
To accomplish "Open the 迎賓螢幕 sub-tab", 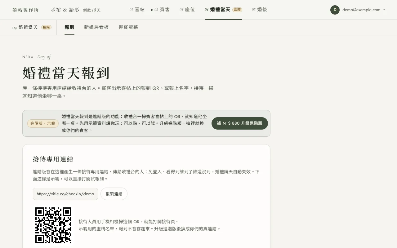I will [x=128, y=27].
